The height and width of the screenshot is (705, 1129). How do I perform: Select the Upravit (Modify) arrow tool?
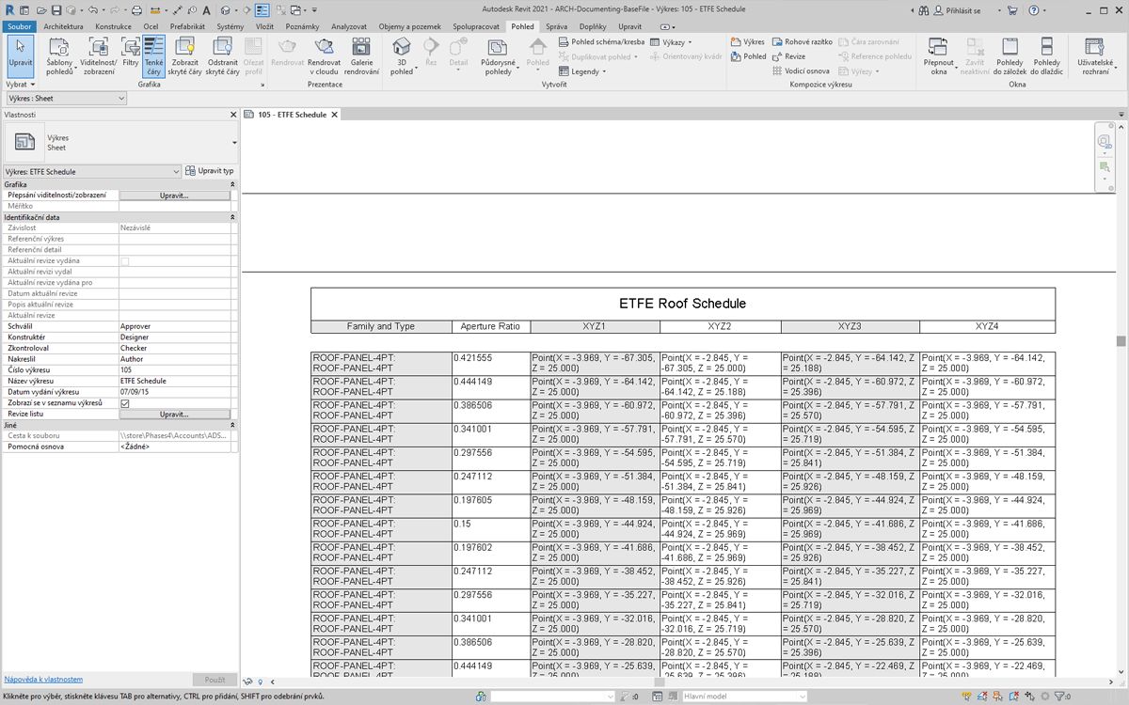tap(20, 56)
